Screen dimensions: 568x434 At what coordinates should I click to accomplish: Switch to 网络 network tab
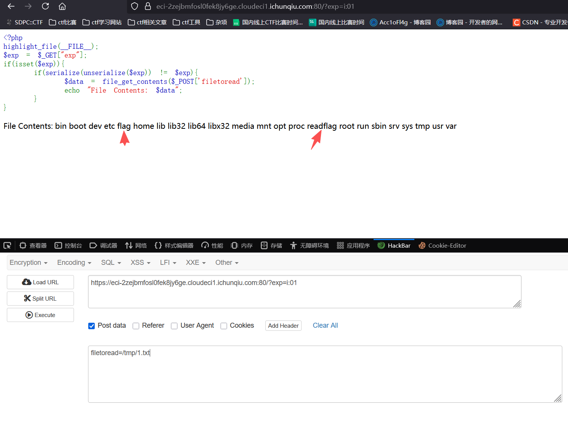tap(136, 245)
